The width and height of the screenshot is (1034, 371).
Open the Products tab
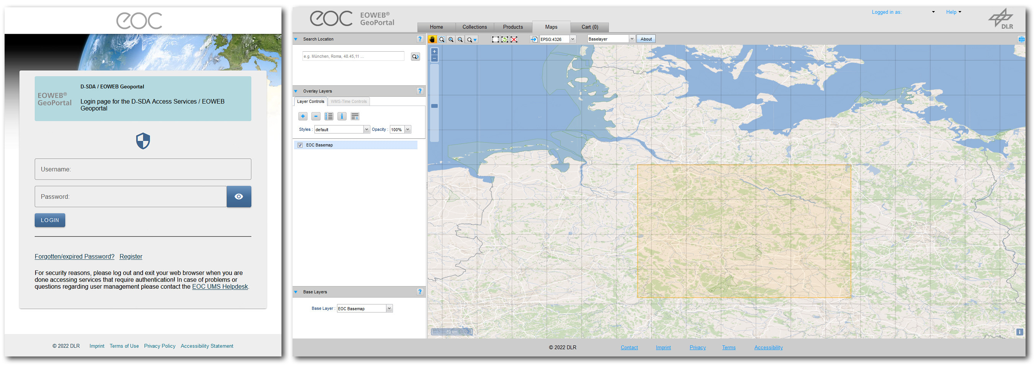point(513,27)
